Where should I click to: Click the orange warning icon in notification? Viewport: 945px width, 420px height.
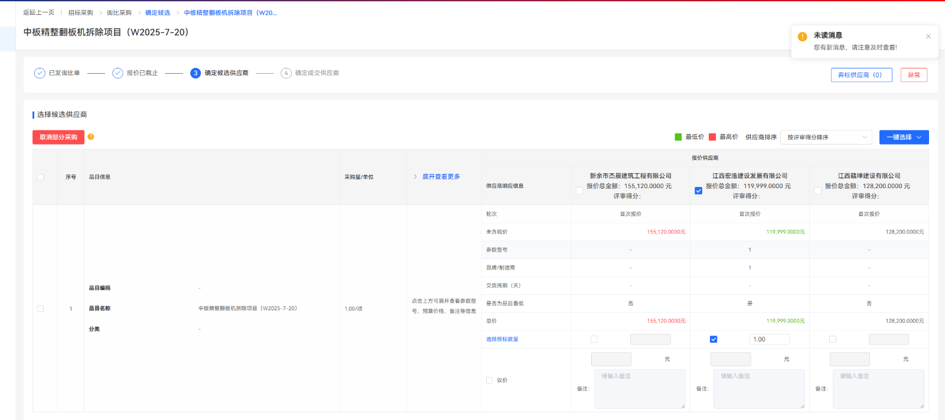pyautogui.click(x=802, y=37)
